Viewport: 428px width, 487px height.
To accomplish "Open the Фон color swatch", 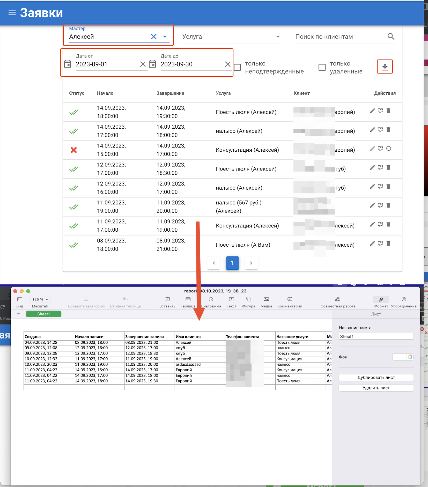I will 400,357.
